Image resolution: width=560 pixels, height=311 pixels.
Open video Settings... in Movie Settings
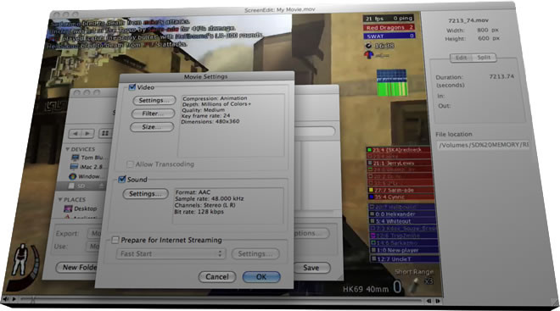pyautogui.click(x=154, y=100)
